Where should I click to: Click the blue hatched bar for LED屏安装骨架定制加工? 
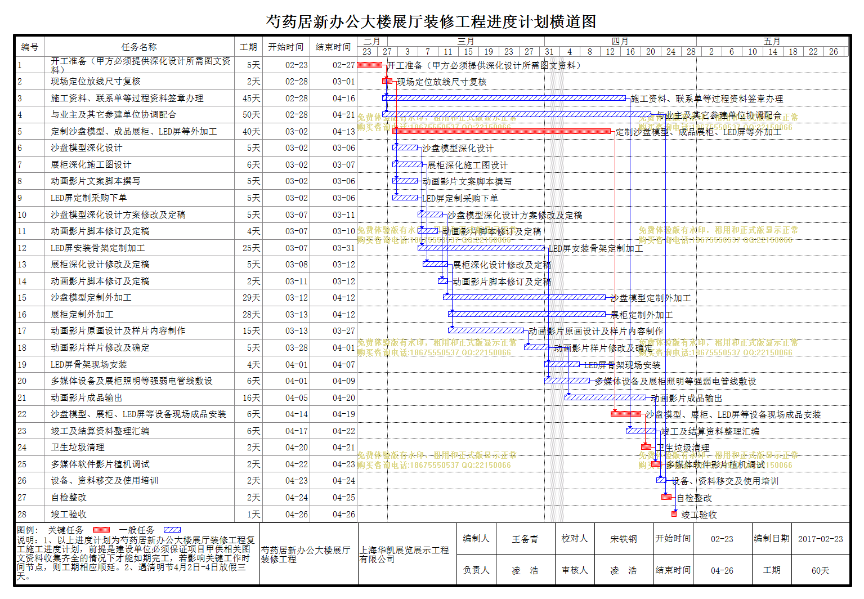(482, 248)
